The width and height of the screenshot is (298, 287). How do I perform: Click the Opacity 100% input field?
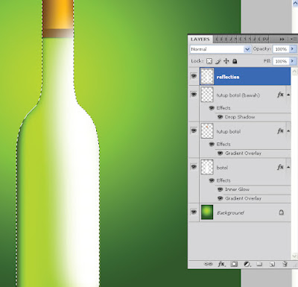click(x=281, y=49)
